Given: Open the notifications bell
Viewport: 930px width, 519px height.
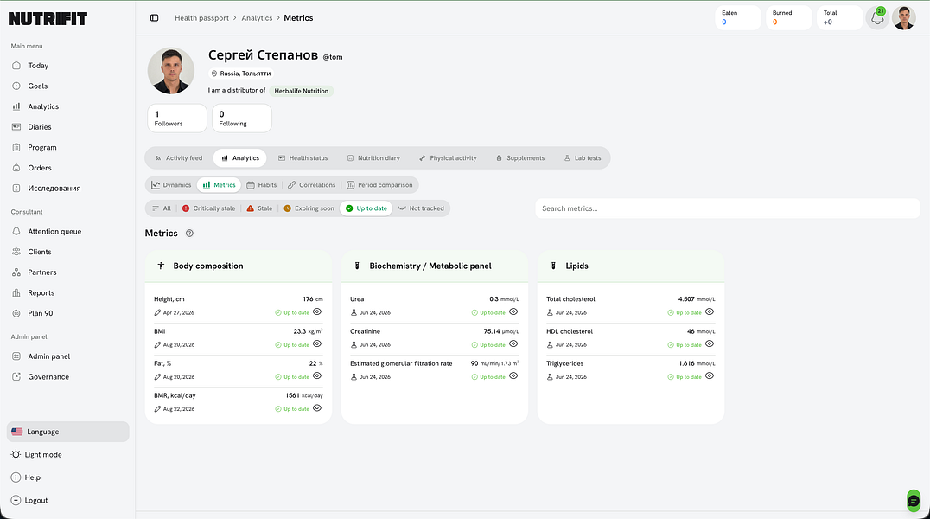Looking at the screenshot, I should point(877,18).
